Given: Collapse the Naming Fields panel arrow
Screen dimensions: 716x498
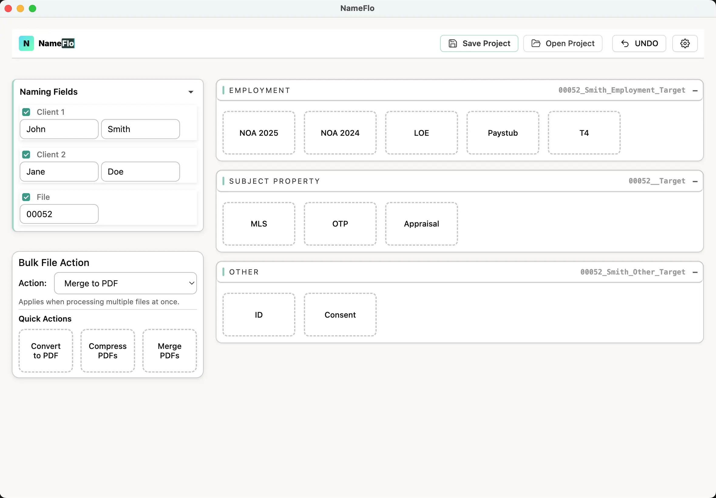Looking at the screenshot, I should click(191, 92).
